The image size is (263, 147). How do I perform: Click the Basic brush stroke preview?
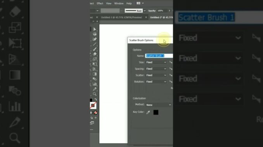click(134, 11)
